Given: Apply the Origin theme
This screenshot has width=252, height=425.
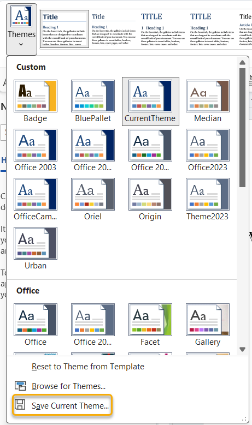Looking at the screenshot, I should 150,200.
